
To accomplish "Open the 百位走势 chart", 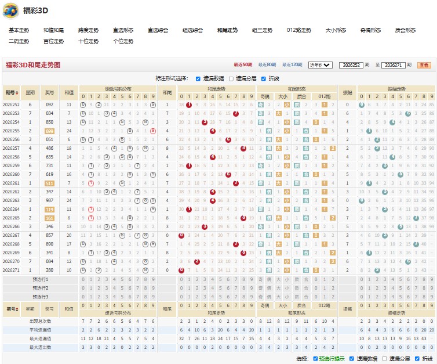I will pos(53,41).
